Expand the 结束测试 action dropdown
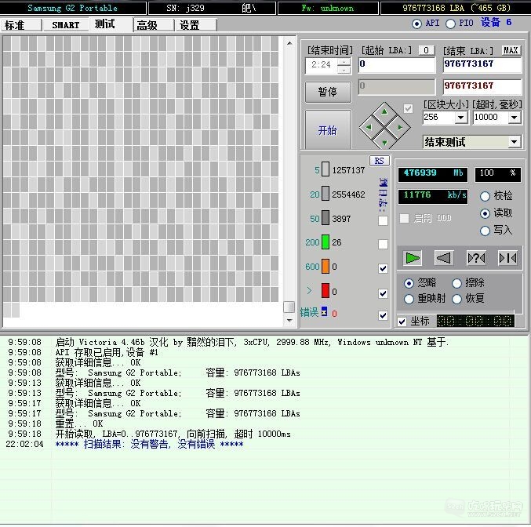 click(x=515, y=142)
